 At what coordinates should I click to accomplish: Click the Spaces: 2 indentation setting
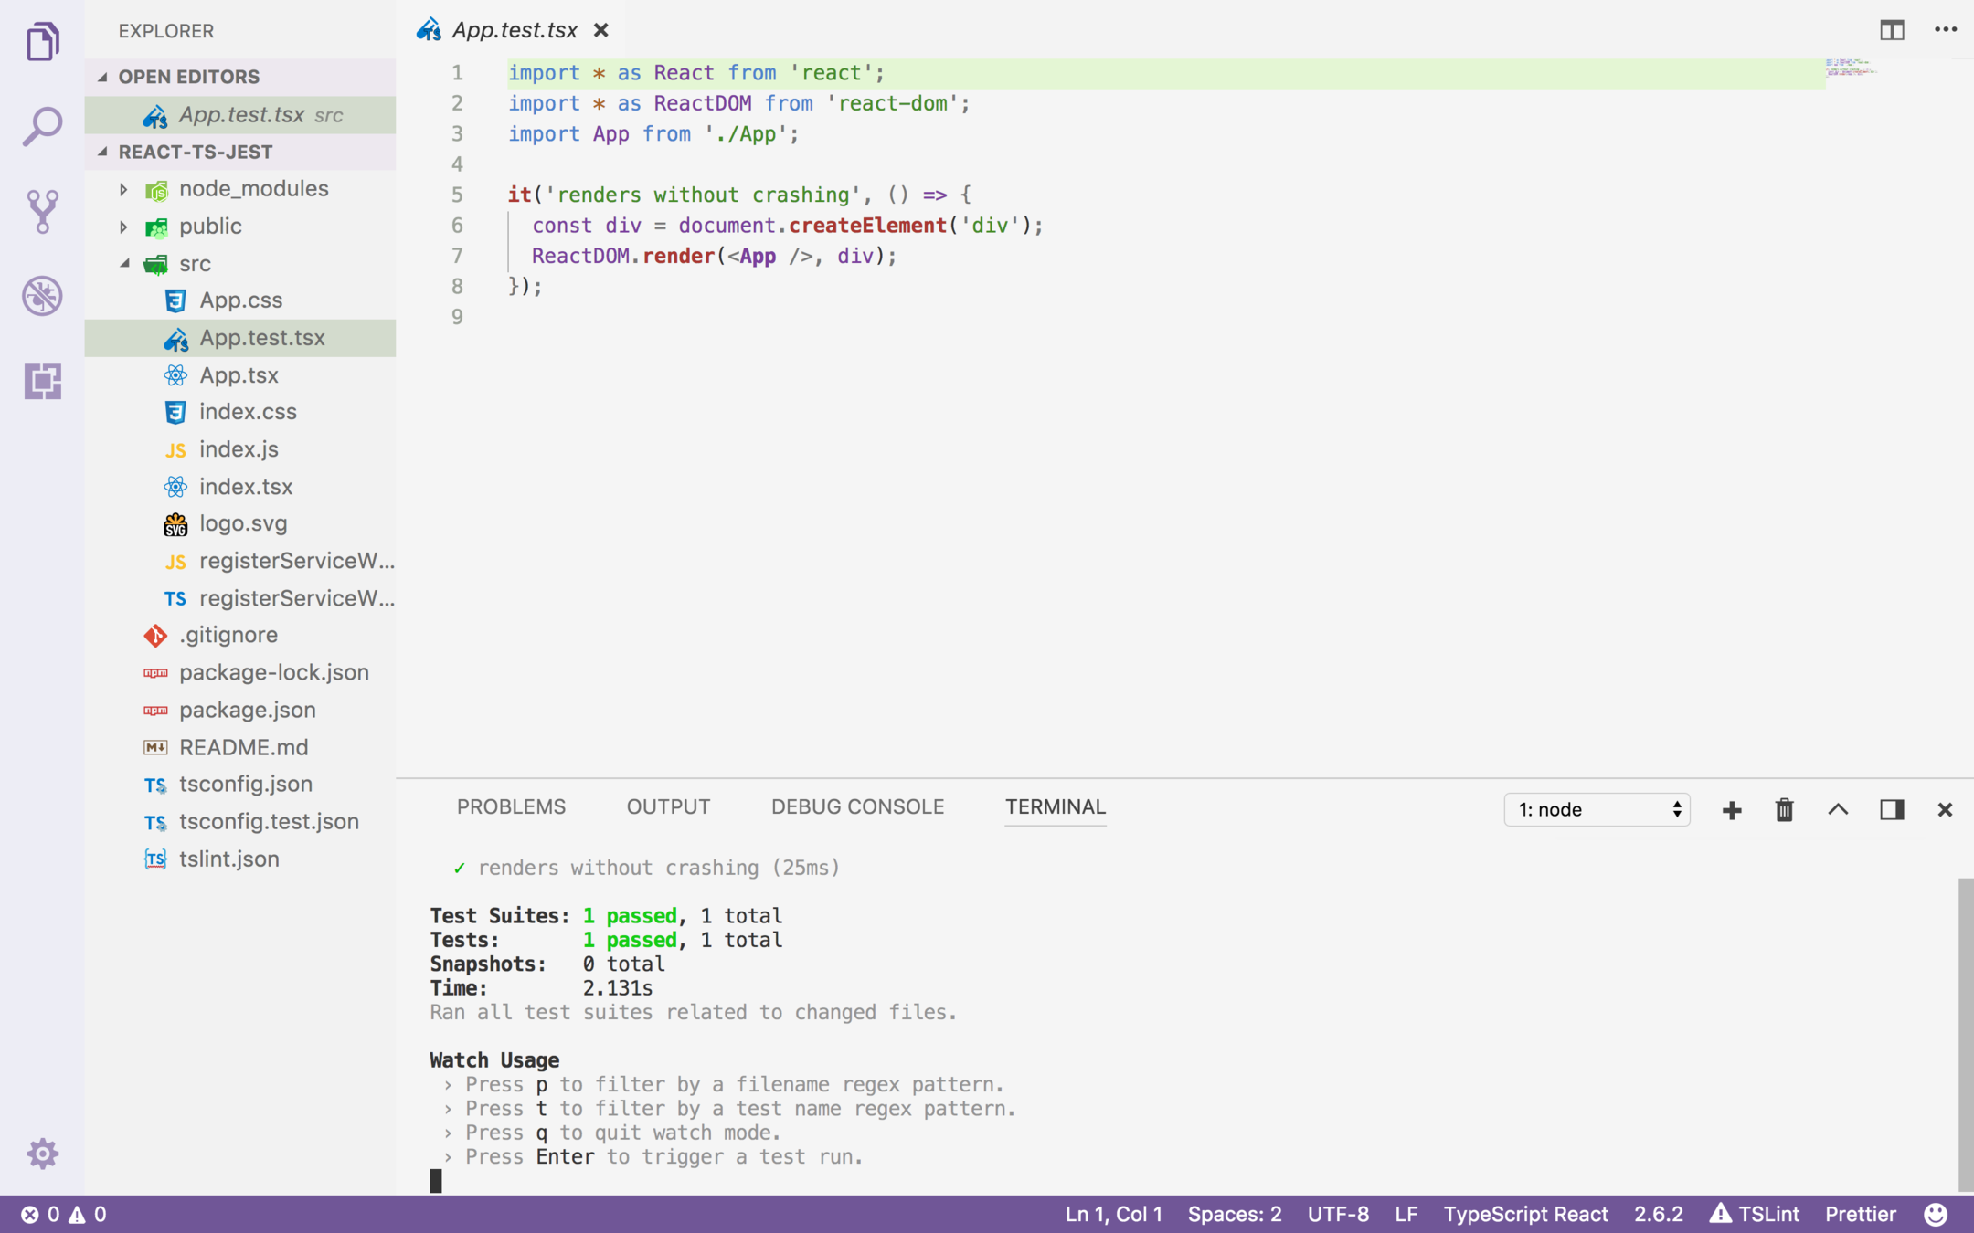coord(1235,1215)
